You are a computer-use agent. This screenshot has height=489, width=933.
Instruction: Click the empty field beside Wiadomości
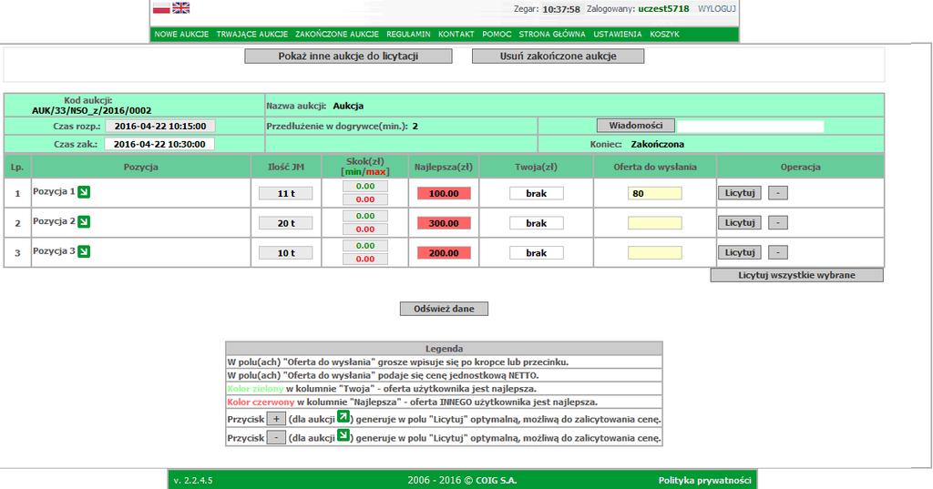[x=751, y=126]
